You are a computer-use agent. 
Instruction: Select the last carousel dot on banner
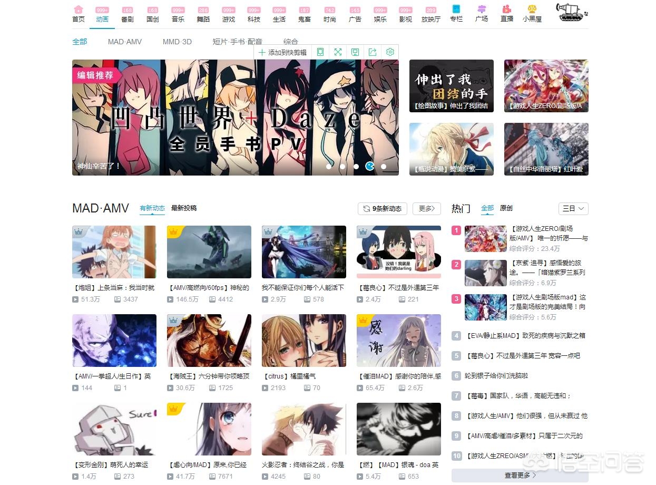(x=384, y=167)
